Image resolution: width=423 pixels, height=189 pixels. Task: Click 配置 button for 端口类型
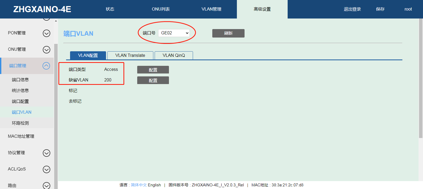153,70
